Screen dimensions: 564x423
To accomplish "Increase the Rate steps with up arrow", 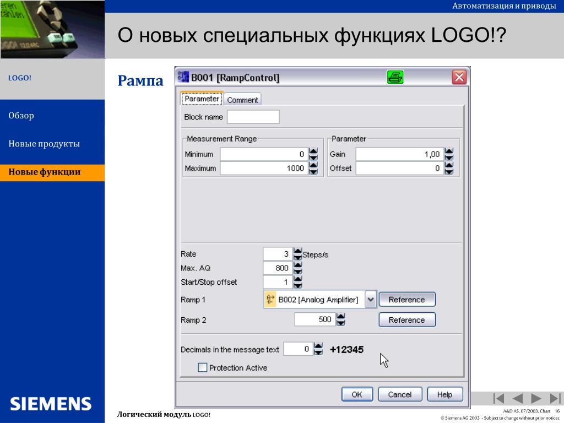I will click(x=298, y=251).
